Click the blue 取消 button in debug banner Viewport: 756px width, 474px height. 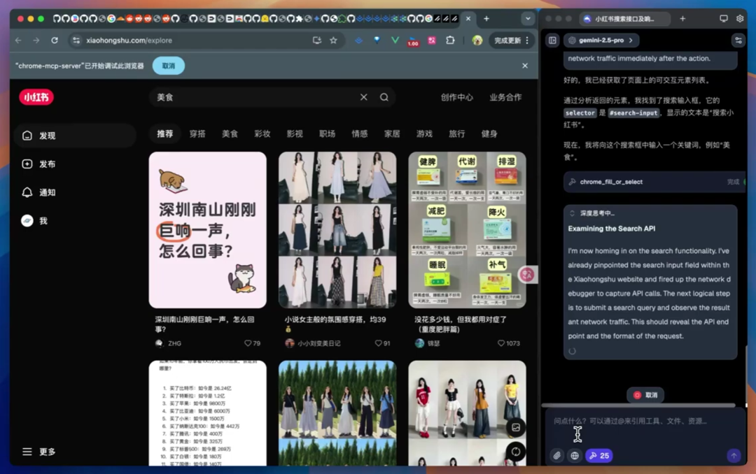click(169, 66)
